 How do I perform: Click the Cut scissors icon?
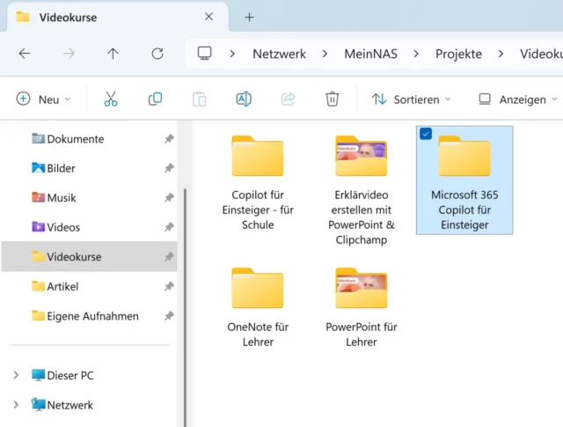click(111, 99)
